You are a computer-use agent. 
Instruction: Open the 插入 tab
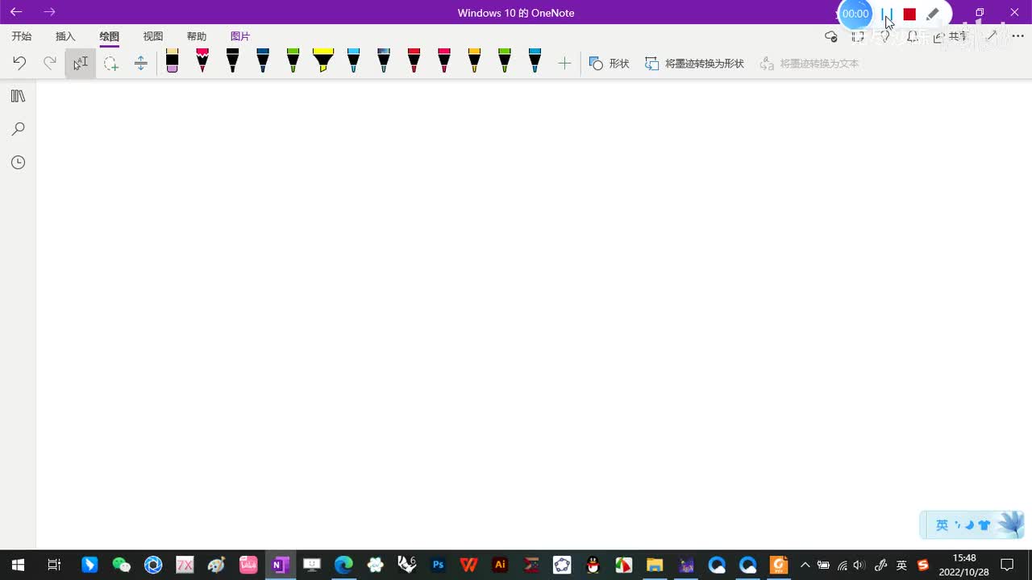65,36
